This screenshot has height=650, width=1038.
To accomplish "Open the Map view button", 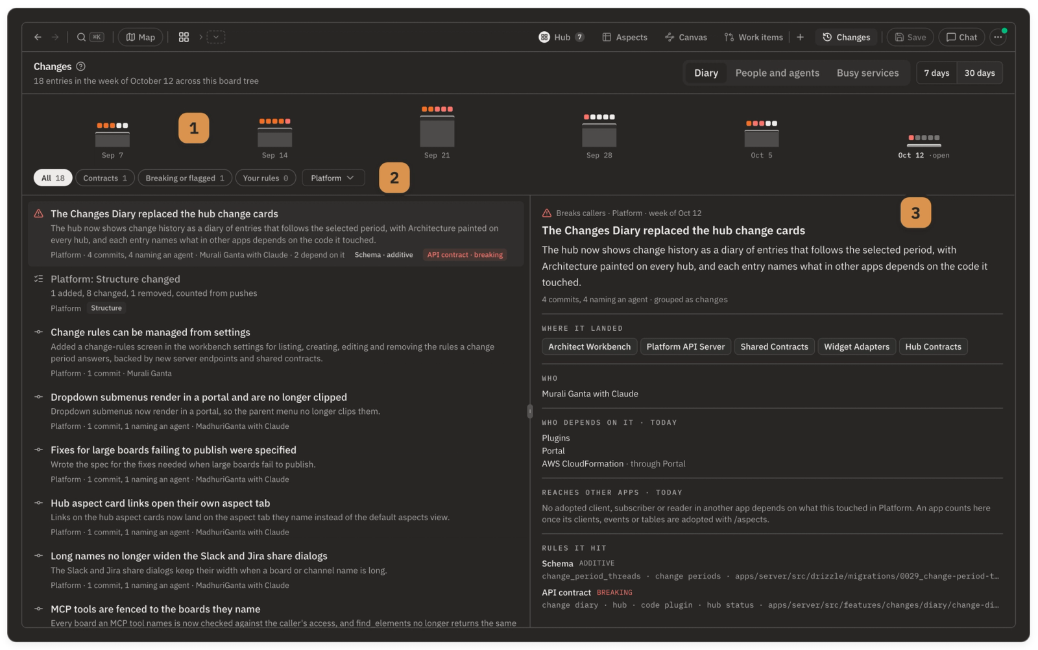I will click(140, 37).
